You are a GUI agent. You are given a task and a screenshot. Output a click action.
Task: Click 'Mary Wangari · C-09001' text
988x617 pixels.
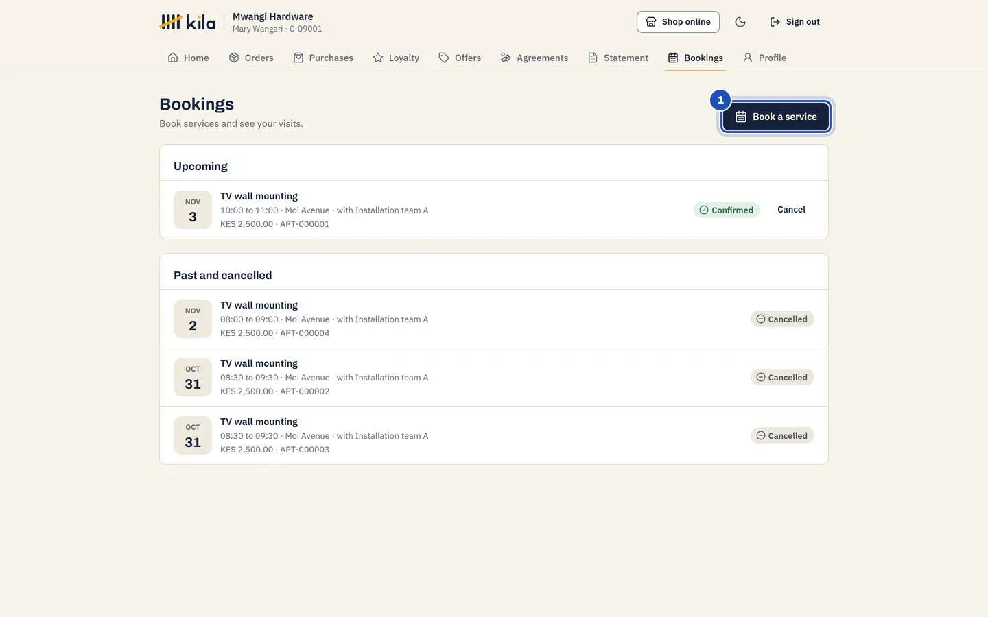pos(277,29)
